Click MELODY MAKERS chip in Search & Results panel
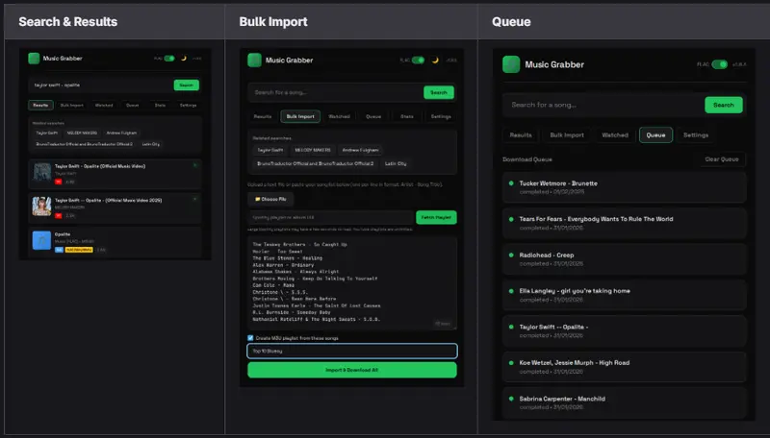 [x=82, y=133]
